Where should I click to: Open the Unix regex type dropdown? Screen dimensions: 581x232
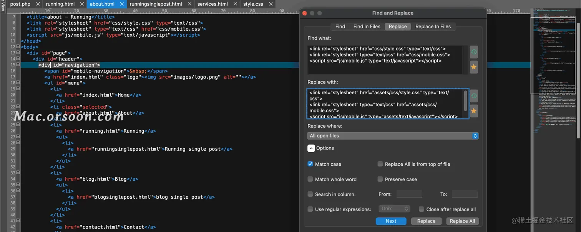coord(395,209)
